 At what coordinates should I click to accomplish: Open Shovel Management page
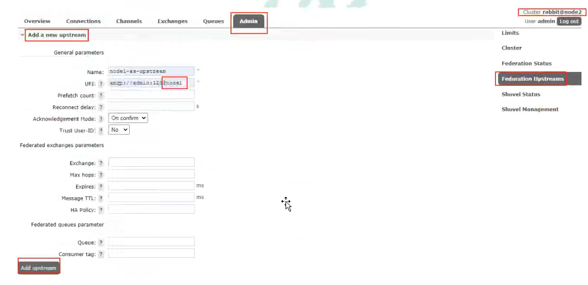click(530, 109)
